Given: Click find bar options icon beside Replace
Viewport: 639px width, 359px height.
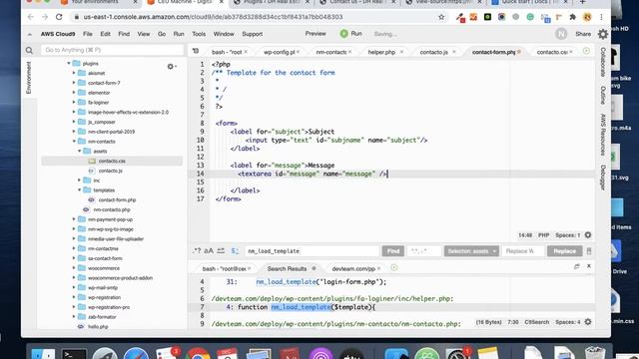Looking at the screenshot, I should coord(589,251).
